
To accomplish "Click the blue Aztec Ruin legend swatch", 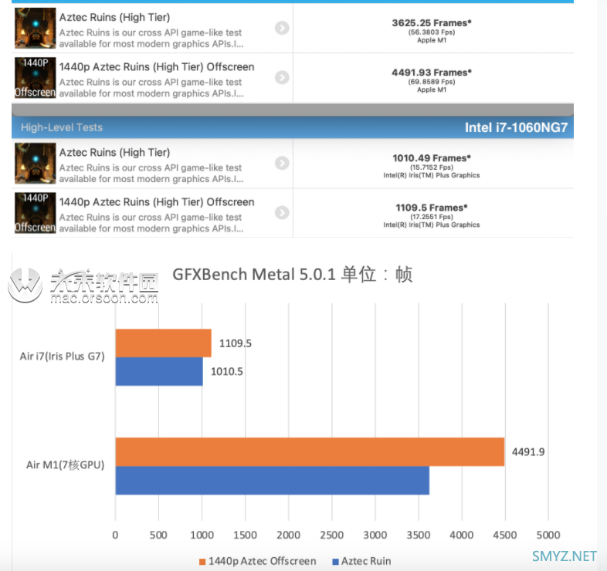I will coord(336,562).
